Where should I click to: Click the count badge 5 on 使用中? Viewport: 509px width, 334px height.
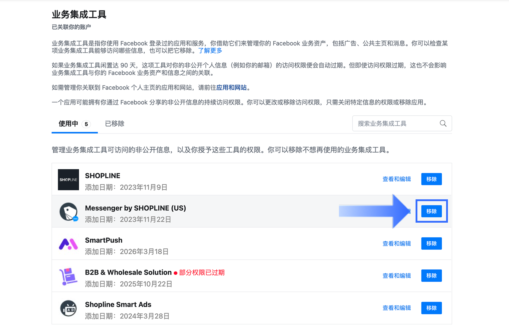[x=86, y=124]
